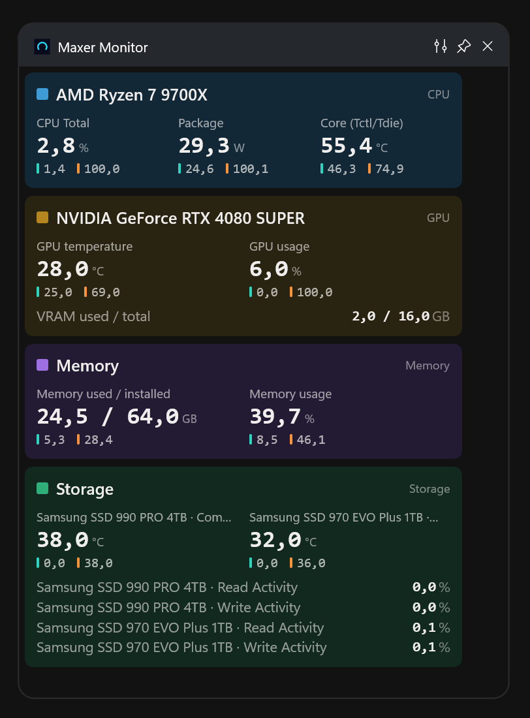
Task: Click the blue CPU color square
Action: click(x=42, y=95)
